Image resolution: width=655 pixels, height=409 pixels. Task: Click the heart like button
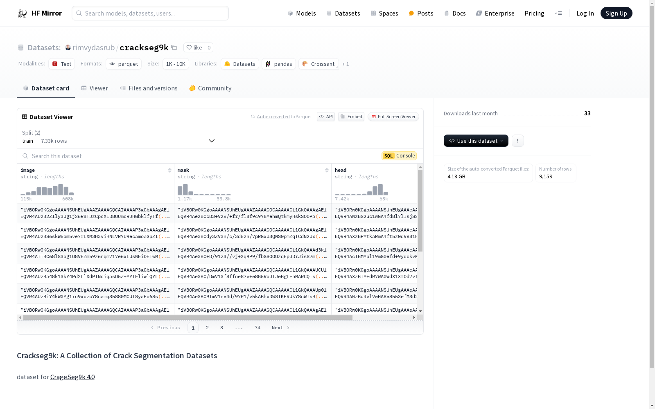(194, 48)
